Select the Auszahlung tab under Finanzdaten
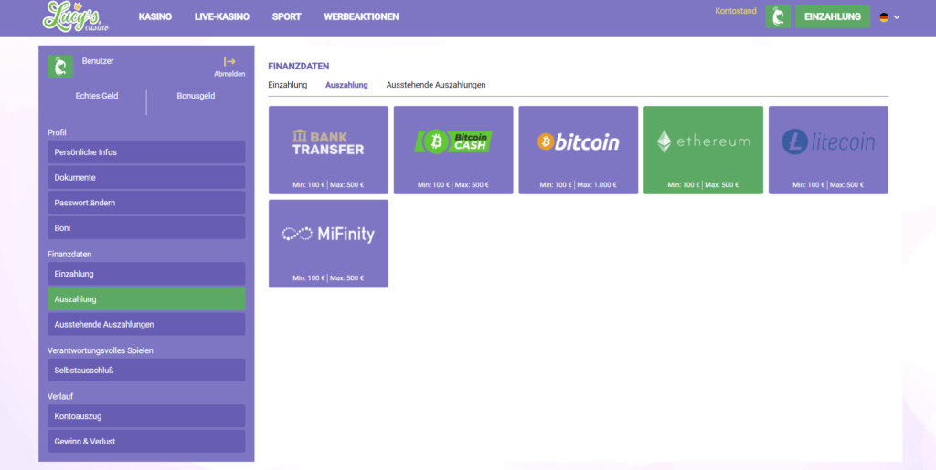Screen dimensions: 936x470 tap(346, 85)
